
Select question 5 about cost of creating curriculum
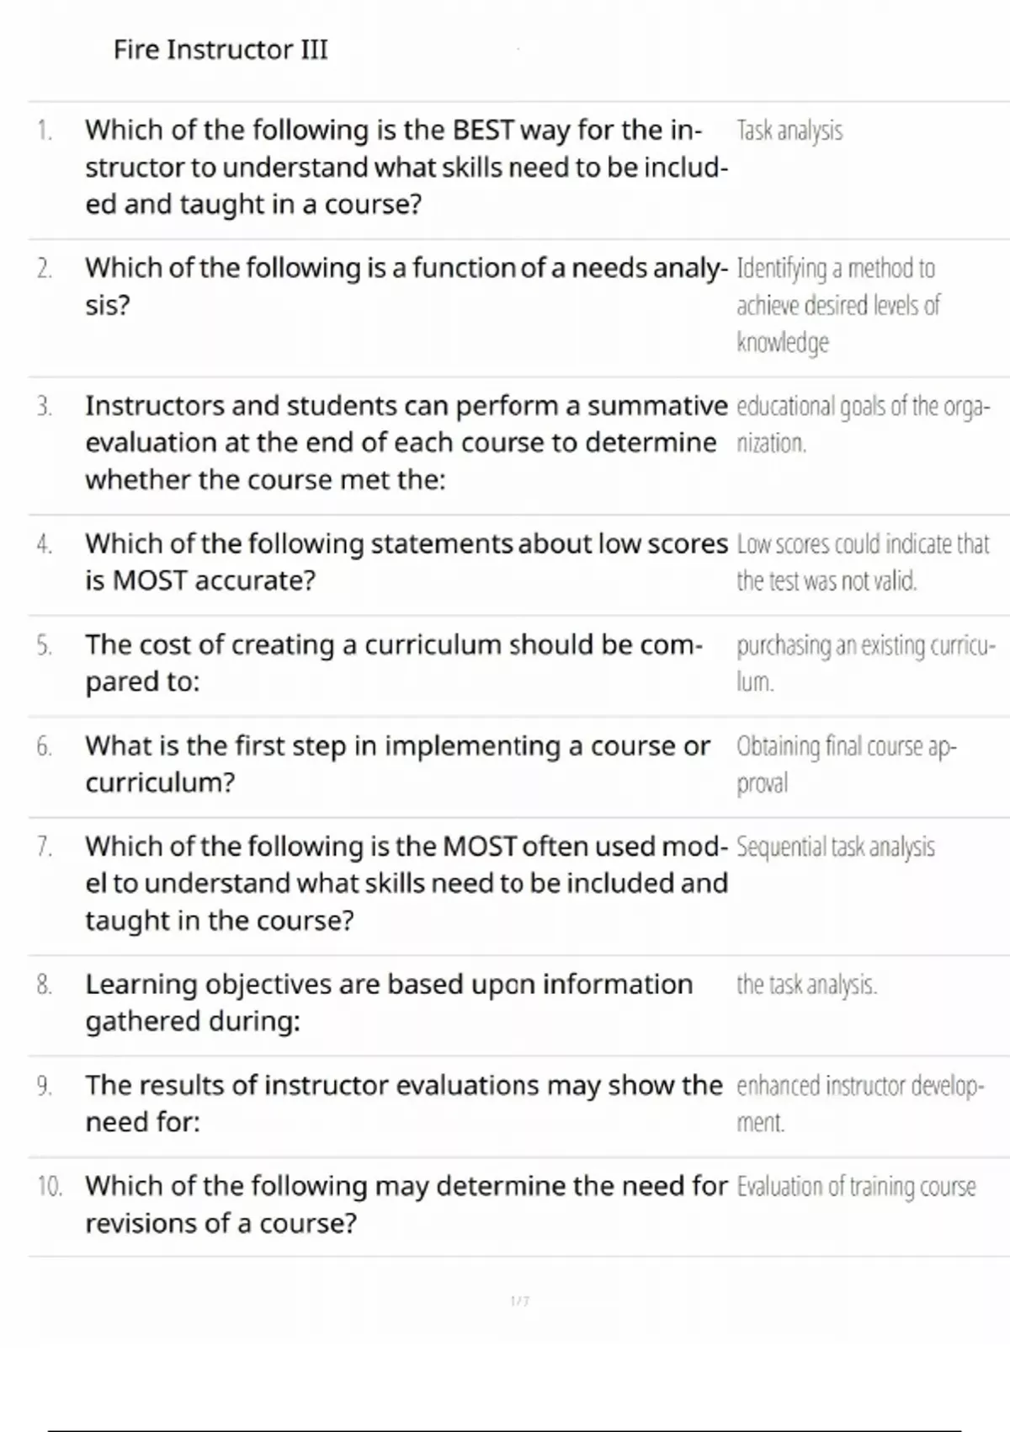pyautogui.click(x=394, y=663)
